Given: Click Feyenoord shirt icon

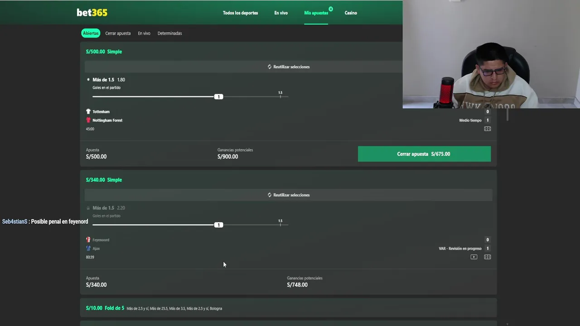Looking at the screenshot, I should point(88,240).
